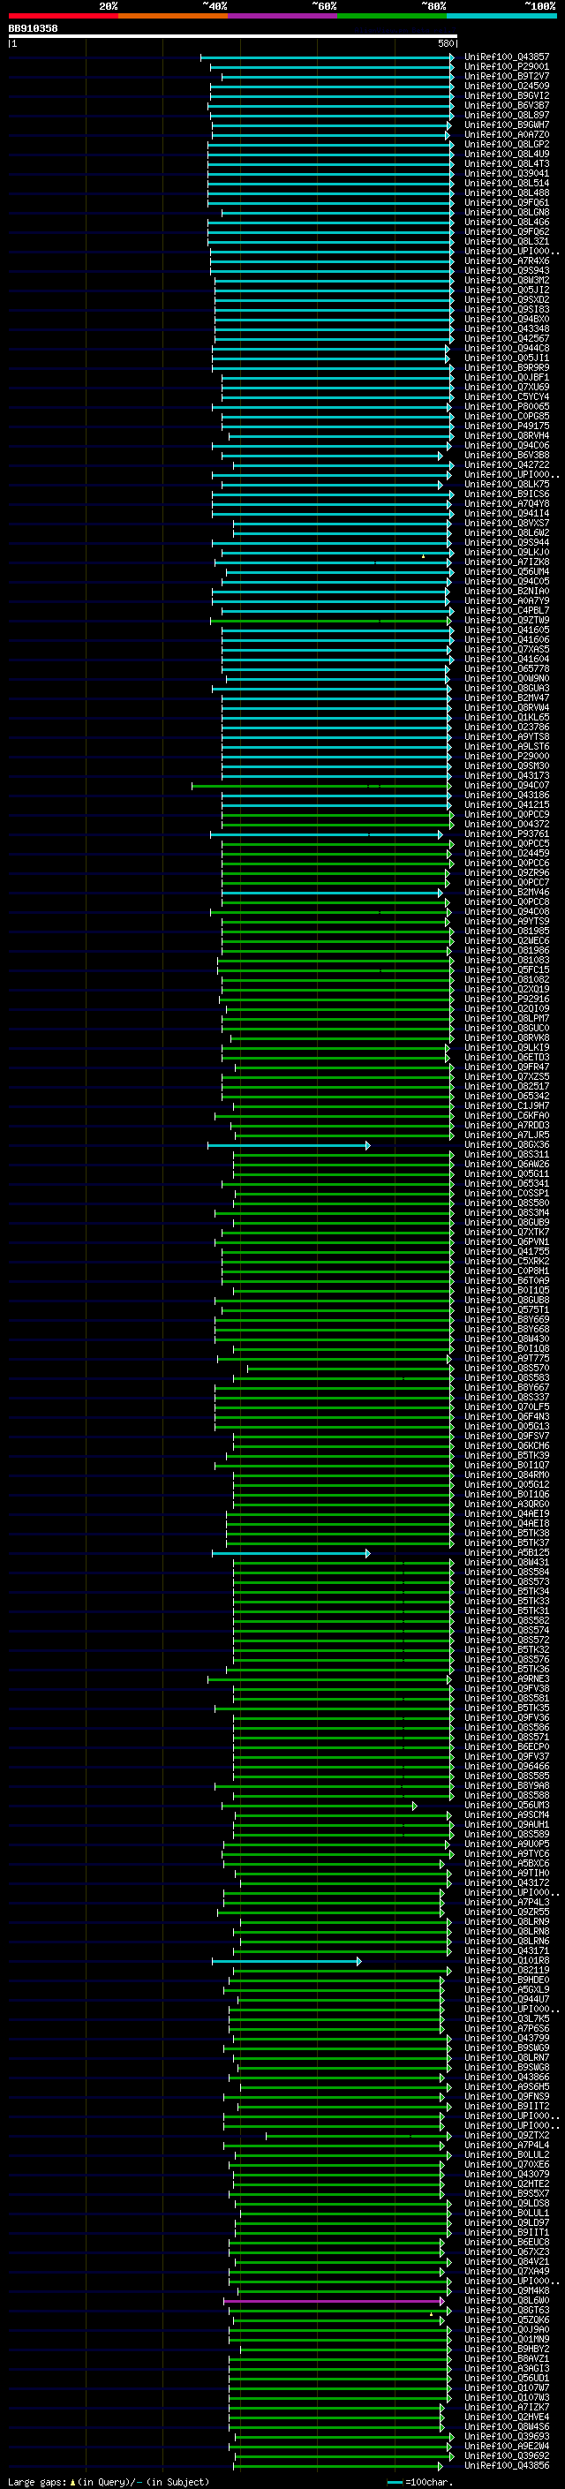
Task: Click the label UniRef100_Q9ZR96
Action: pyautogui.click(x=506, y=872)
